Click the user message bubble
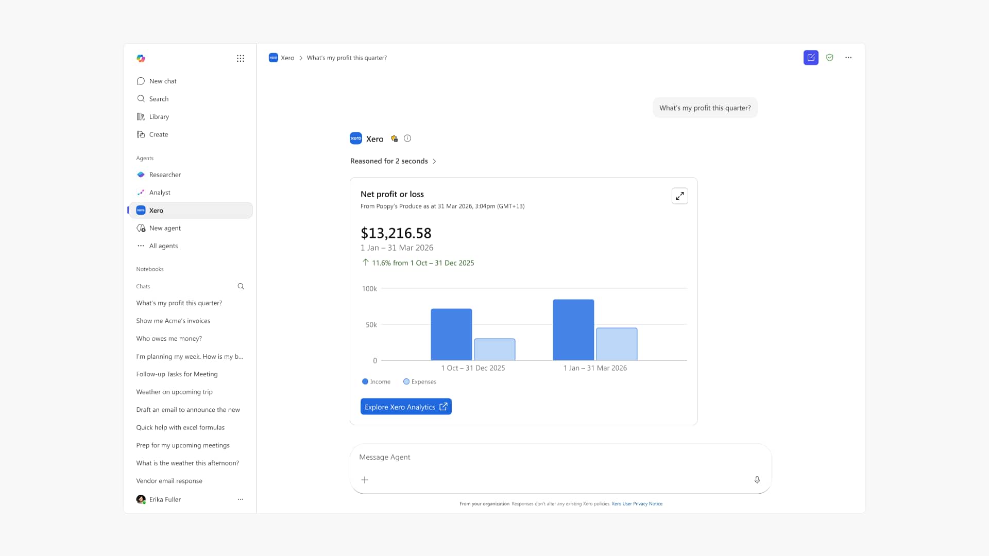The height and width of the screenshot is (556, 989). pyautogui.click(x=705, y=108)
